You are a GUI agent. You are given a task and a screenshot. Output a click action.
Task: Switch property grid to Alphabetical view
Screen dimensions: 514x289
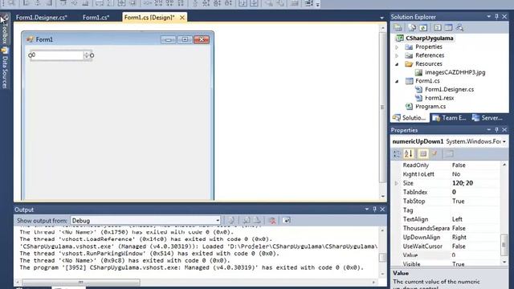click(x=409, y=153)
